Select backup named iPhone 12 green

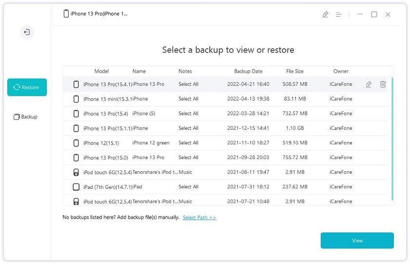click(x=225, y=143)
